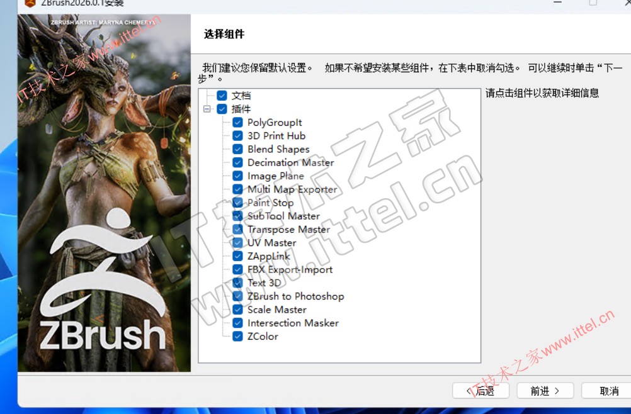The height and width of the screenshot is (414, 631).
Task: Cancel installation with 取消 button
Action: click(608, 391)
